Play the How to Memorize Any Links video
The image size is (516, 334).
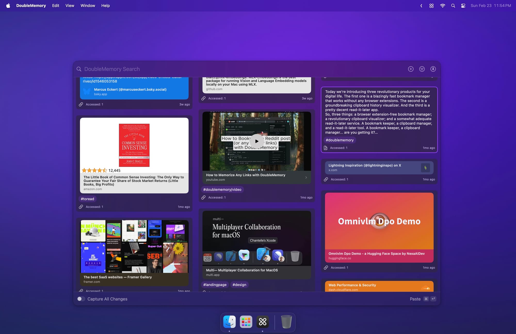[x=256, y=141]
